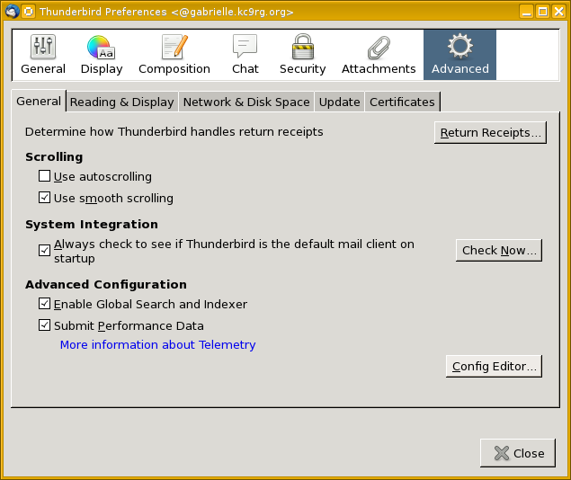This screenshot has height=480, width=571.
Task: Click the System Integration heading
Action: coord(92,224)
